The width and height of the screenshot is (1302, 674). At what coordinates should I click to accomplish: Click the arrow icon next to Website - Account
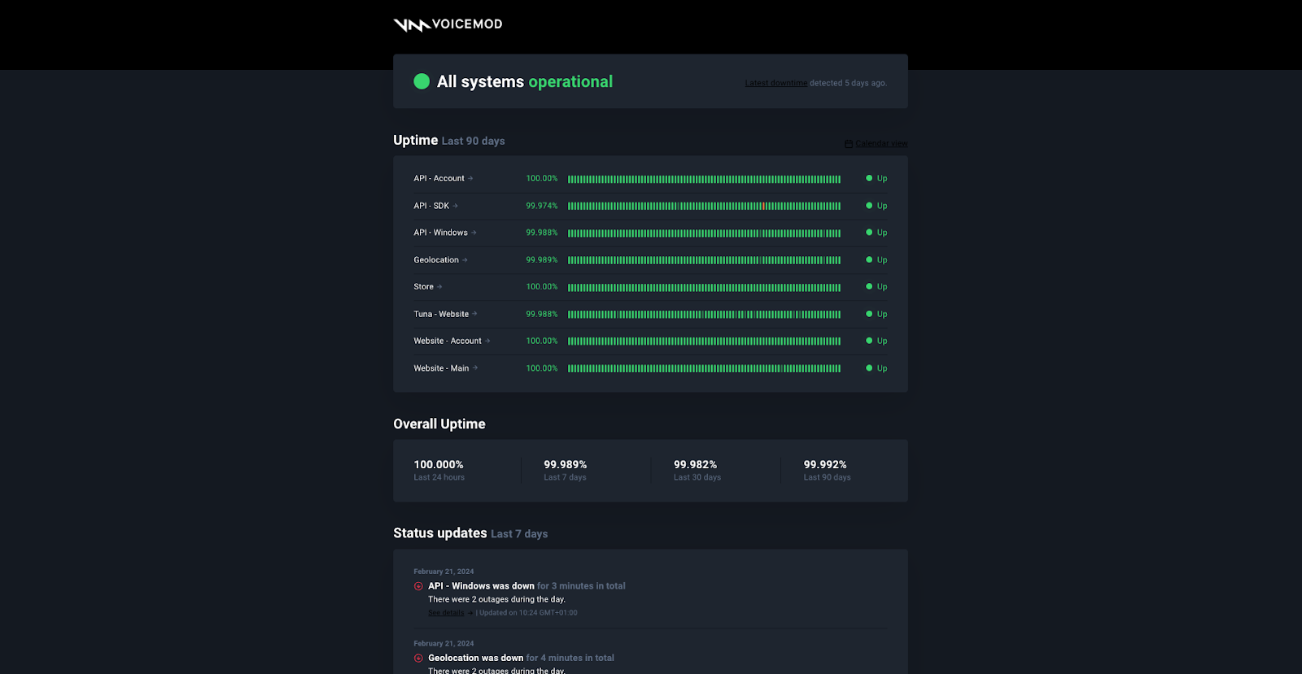[x=487, y=341]
